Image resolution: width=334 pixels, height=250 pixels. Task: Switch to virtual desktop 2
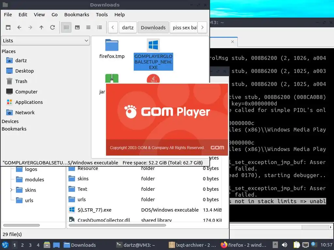[23, 245]
